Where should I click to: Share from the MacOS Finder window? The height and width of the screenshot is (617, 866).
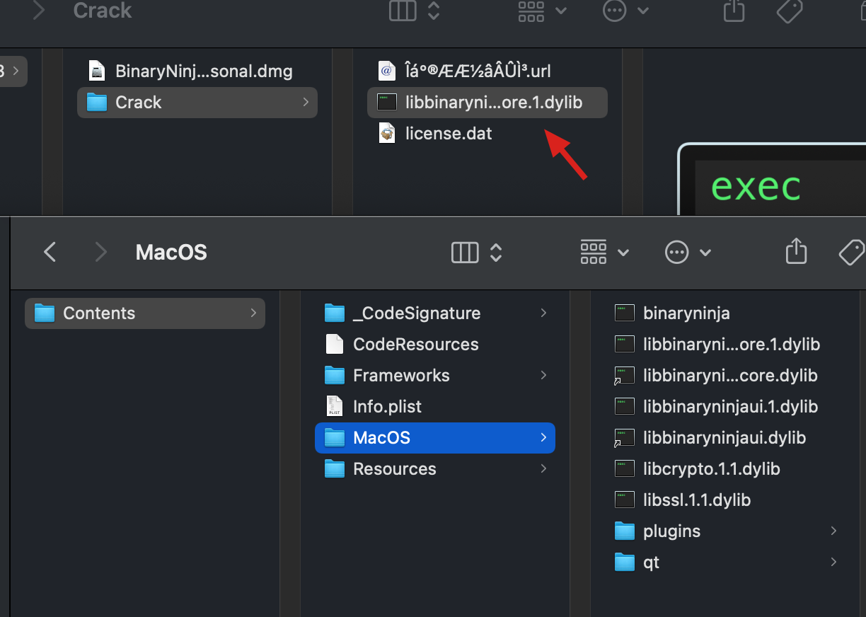796,250
